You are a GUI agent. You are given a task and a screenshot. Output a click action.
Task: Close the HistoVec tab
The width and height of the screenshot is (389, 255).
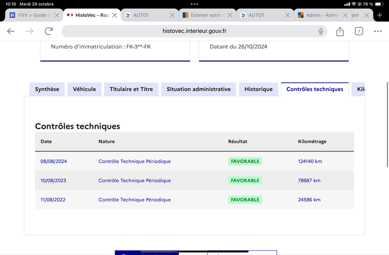115,15
